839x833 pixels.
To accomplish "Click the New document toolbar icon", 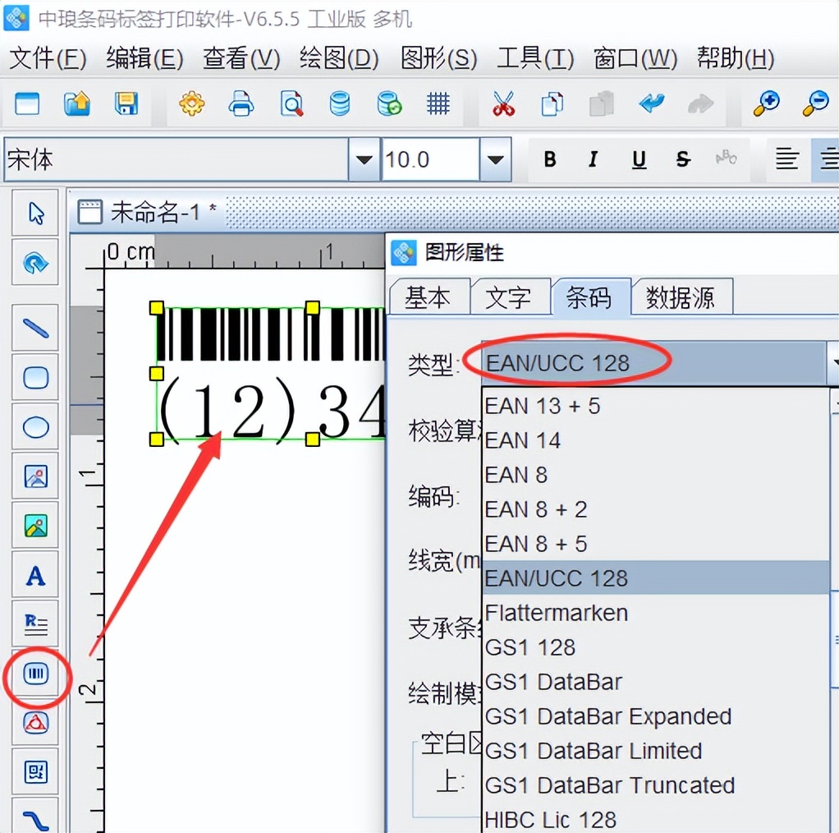I will (x=27, y=104).
